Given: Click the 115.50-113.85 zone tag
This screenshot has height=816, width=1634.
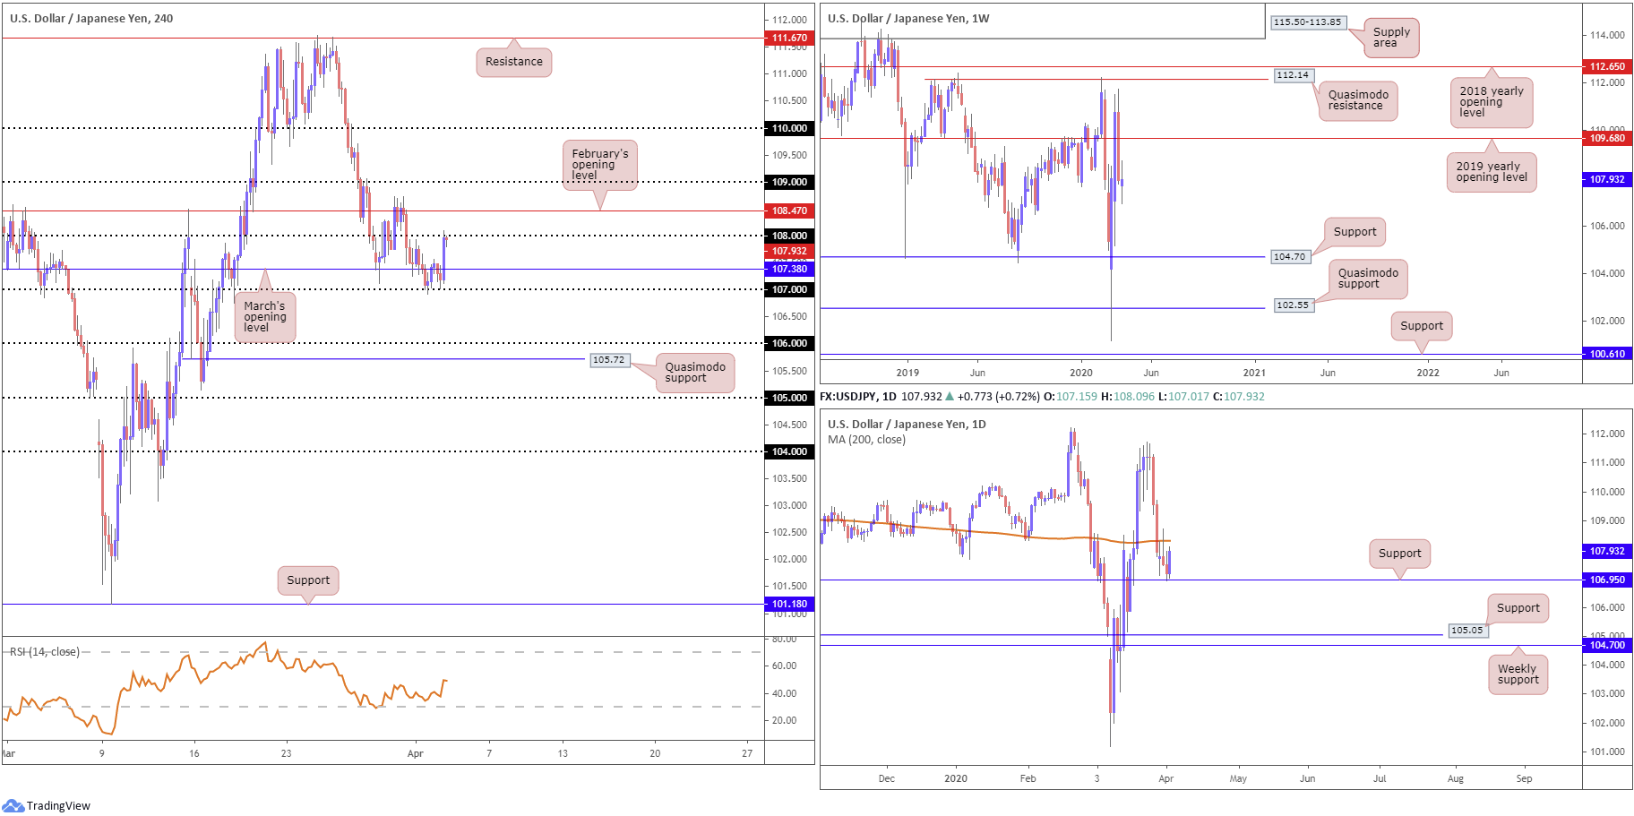Looking at the screenshot, I should pyautogui.click(x=1308, y=22).
